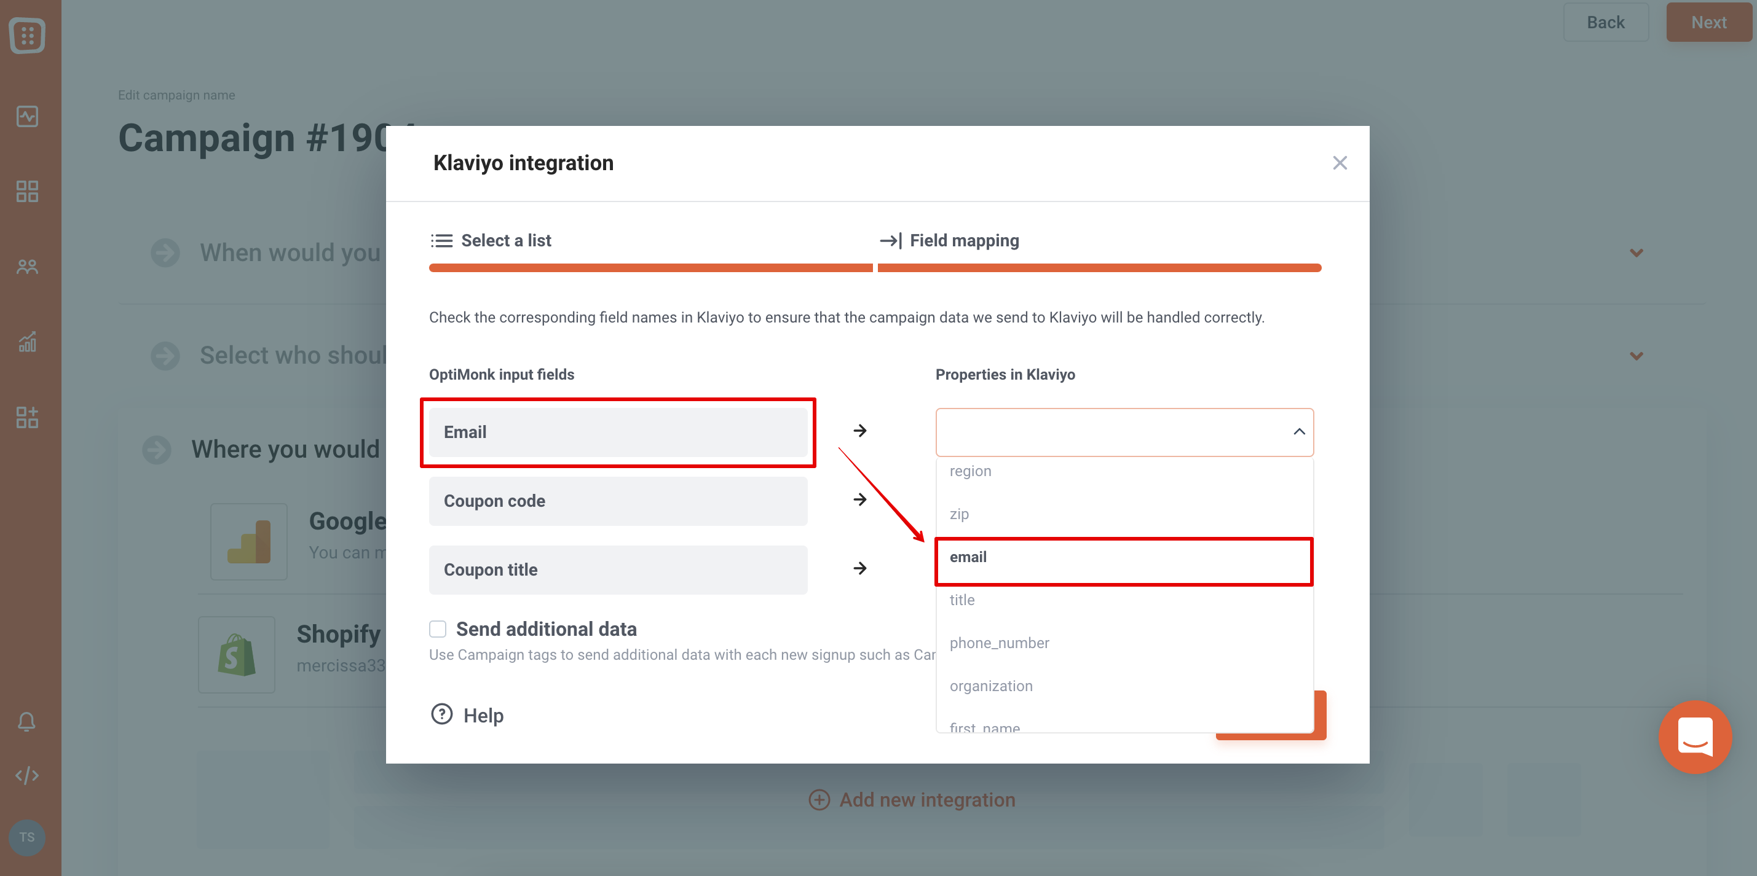
Task: Open the Audience icon in the sidebar
Action: click(x=26, y=267)
